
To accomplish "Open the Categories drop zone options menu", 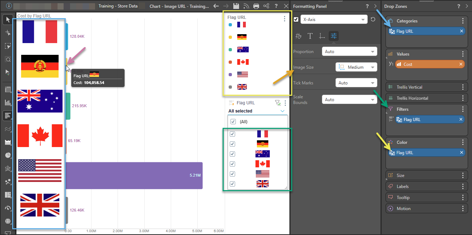I will coord(463,21).
